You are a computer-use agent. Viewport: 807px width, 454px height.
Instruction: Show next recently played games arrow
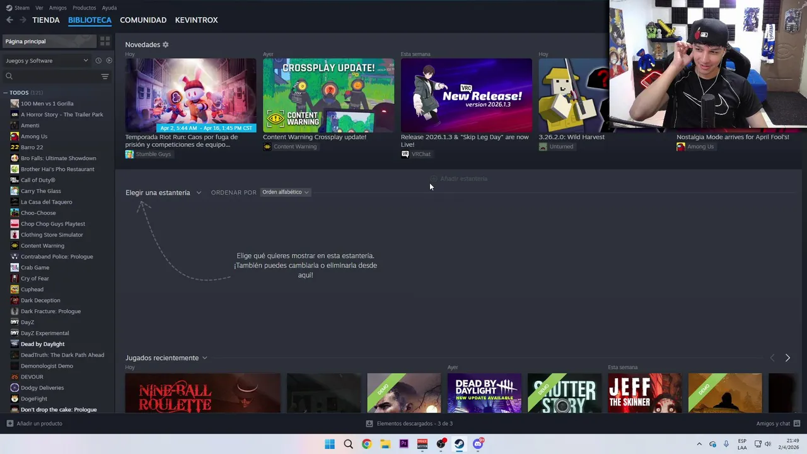787,358
